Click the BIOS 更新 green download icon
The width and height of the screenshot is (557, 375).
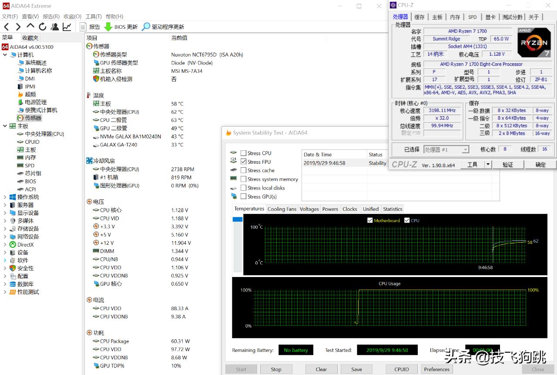[108, 27]
